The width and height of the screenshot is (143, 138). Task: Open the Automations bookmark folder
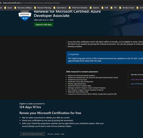tap(60, 8)
